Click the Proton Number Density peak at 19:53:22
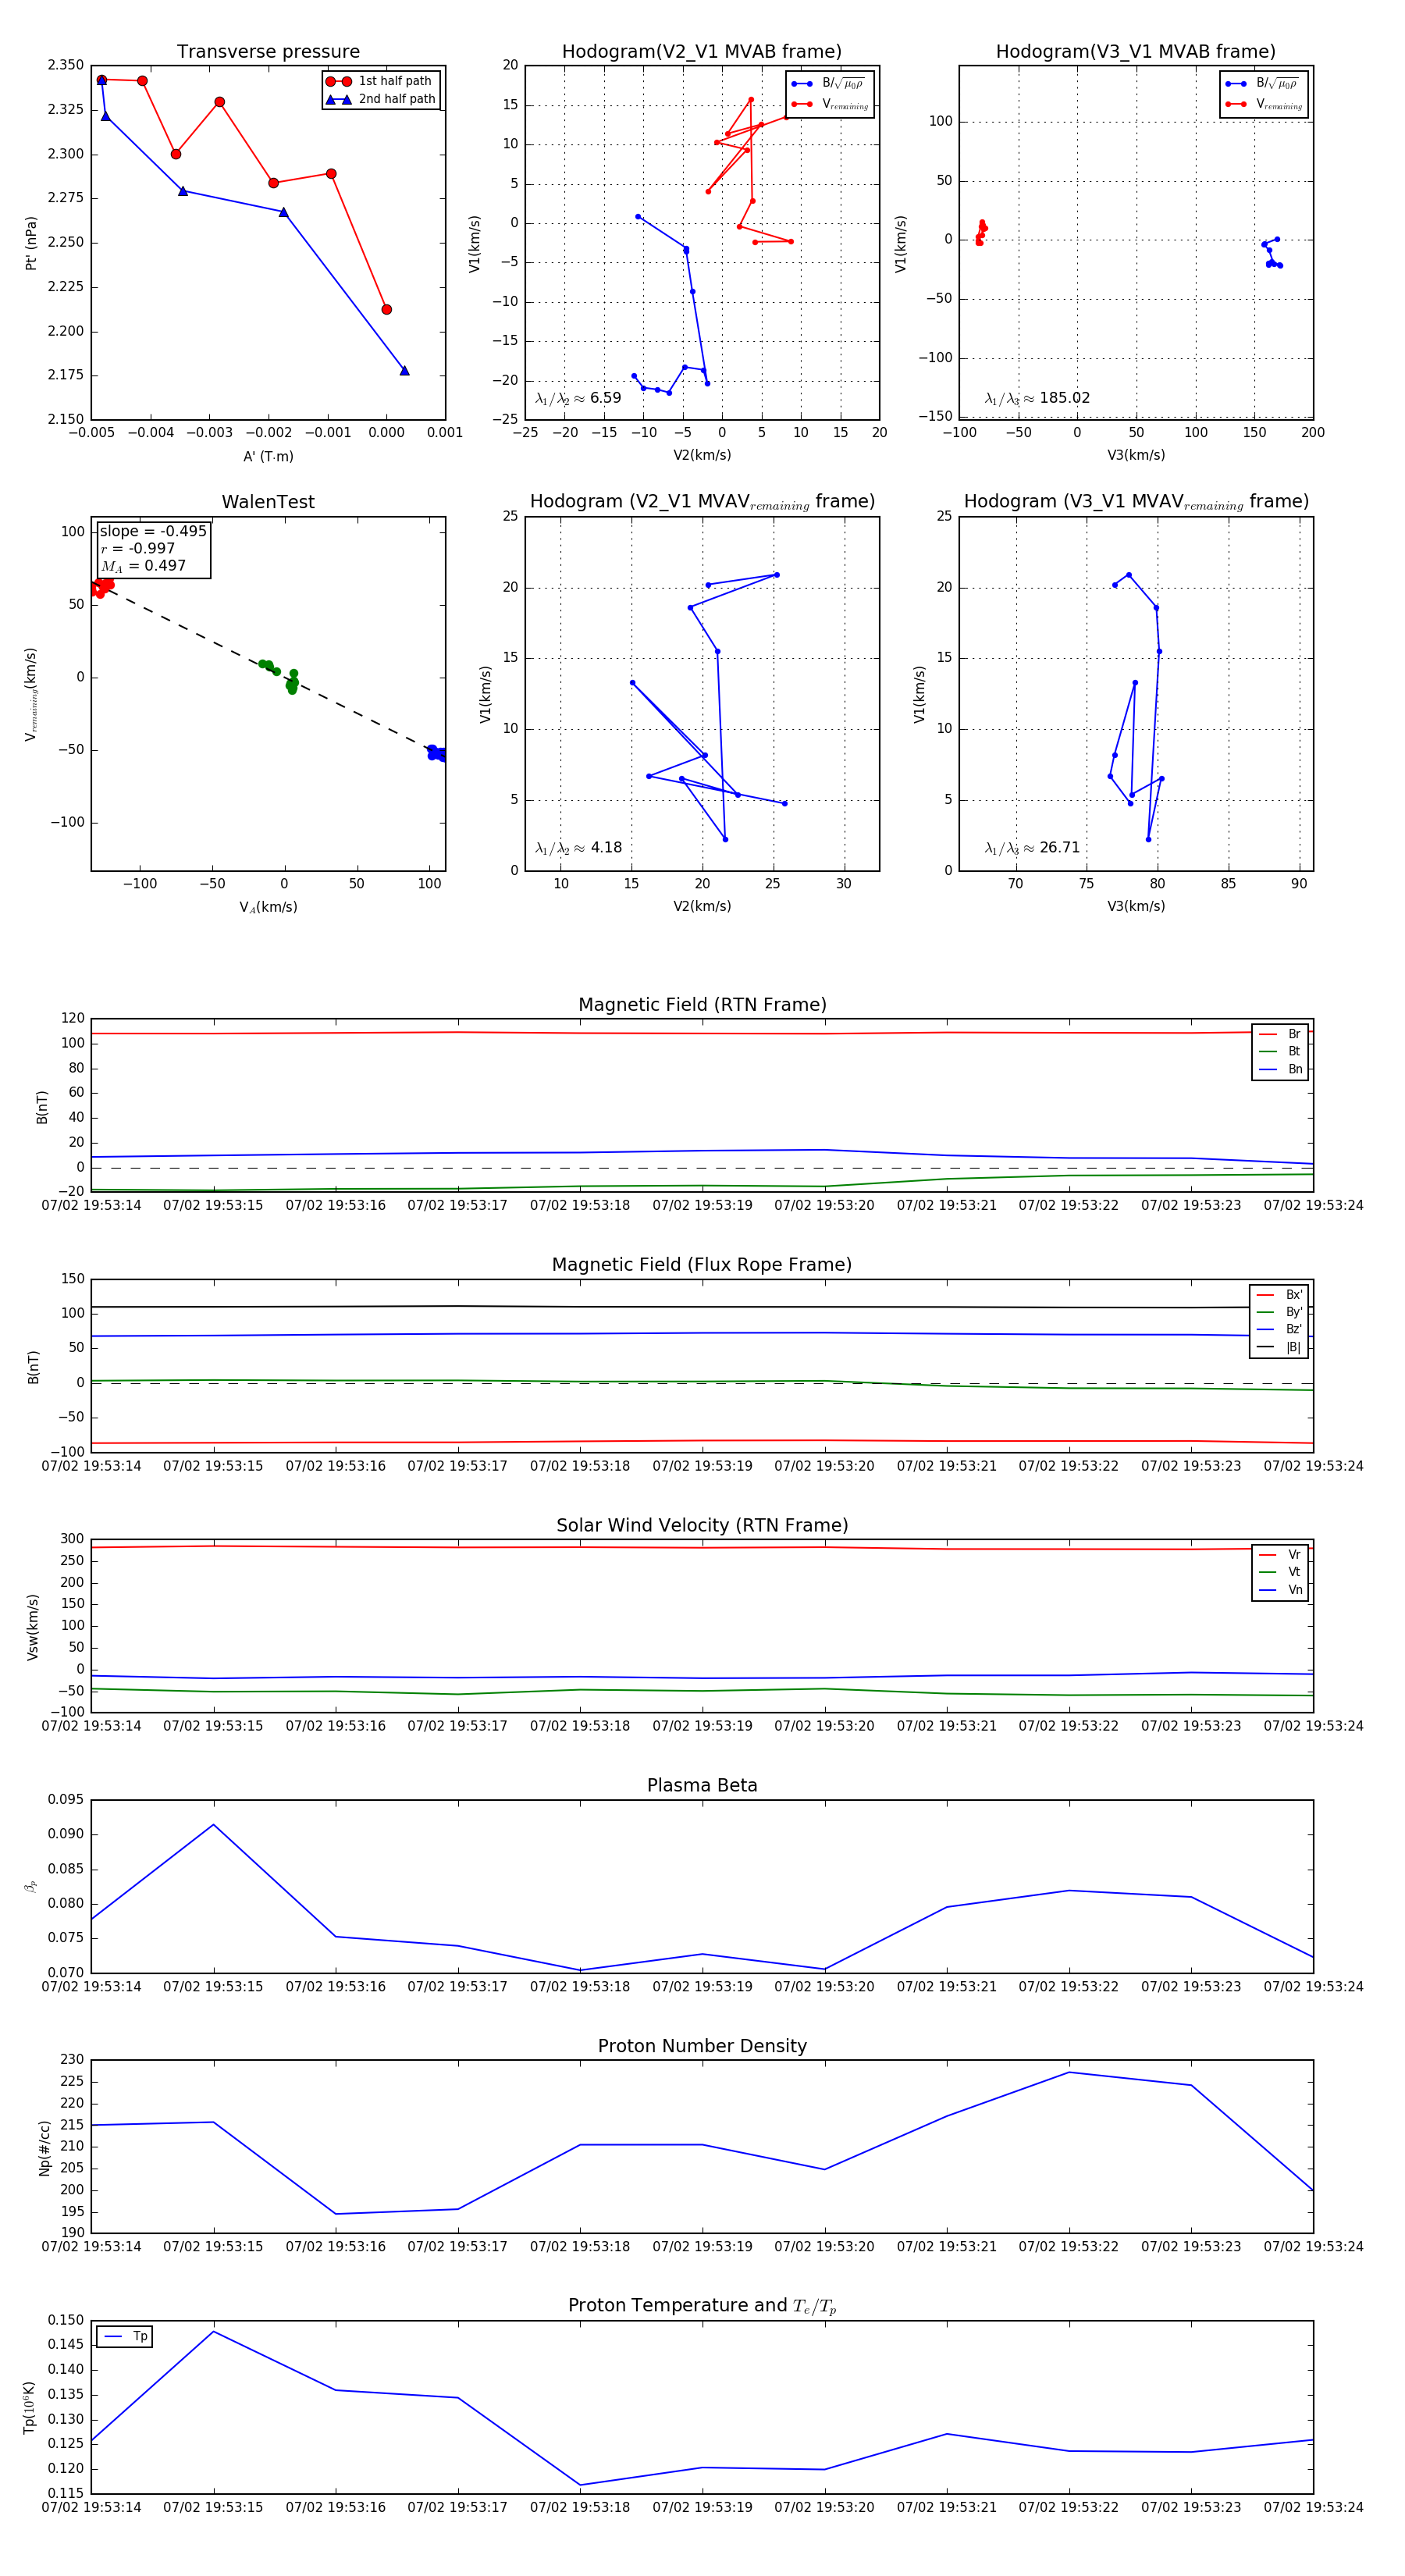Image resolution: width=1405 pixels, height=2576 pixels. tap(1069, 2072)
